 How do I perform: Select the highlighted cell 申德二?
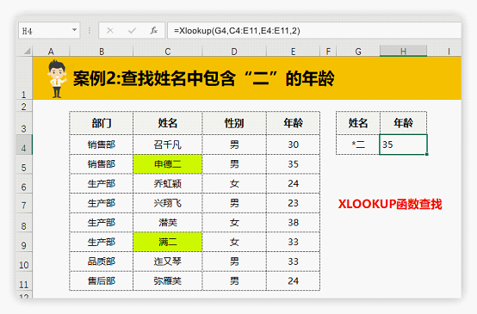(x=168, y=164)
